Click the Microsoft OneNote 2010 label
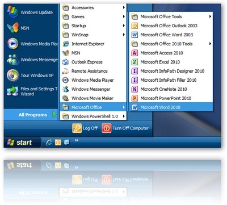 pos(163,89)
